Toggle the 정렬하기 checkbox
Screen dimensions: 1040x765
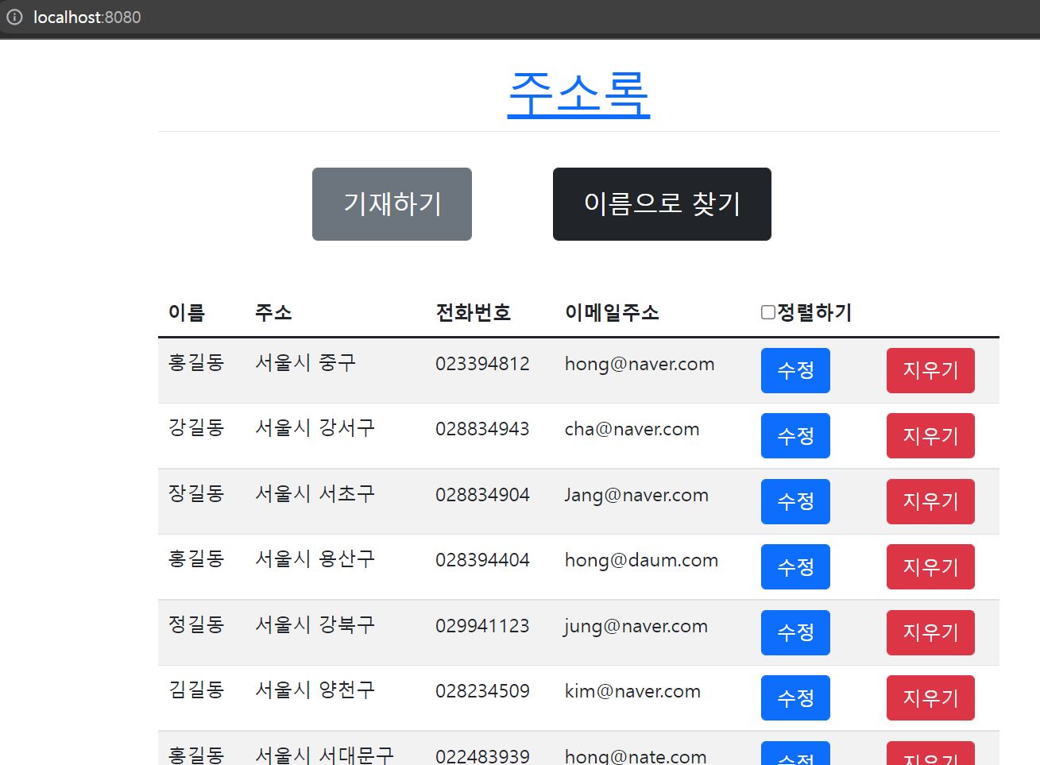pyautogui.click(x=768, y=312)
